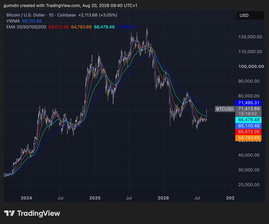
Task: Click the cyan 66,478.48 price axis tag
Action: point(248,120)
